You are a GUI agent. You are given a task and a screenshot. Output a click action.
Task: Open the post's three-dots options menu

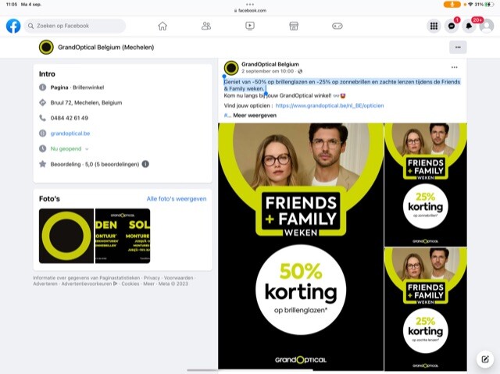coord(455,68)
